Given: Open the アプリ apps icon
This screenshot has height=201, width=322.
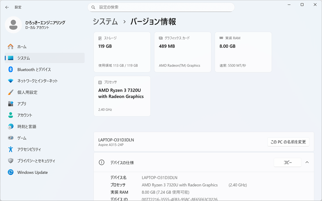Looking at the screenshot, I should coord(11,104).
